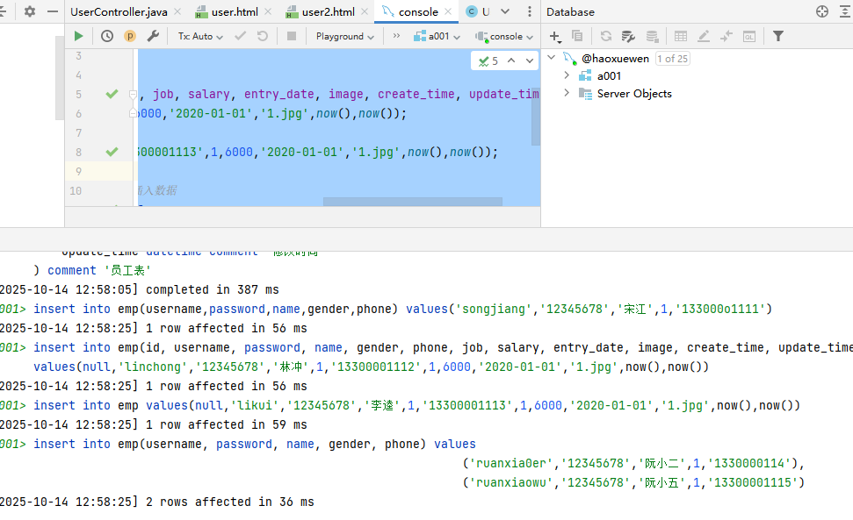Close the console editor tab
This screenshot has height=520, width=853.
[450, 12]
